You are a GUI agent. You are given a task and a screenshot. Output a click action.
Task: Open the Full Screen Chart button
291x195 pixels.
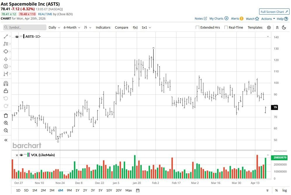(x=274, y=12)
